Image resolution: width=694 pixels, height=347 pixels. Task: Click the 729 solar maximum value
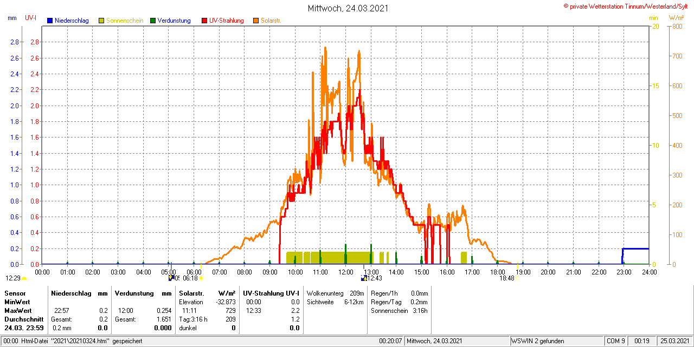[x=230, y=311]
